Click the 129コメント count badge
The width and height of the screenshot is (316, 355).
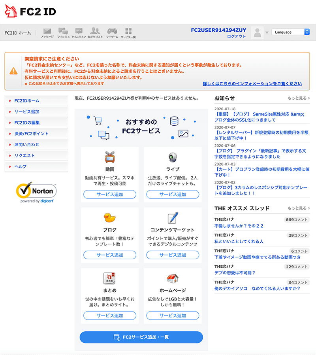coord(297,267)
